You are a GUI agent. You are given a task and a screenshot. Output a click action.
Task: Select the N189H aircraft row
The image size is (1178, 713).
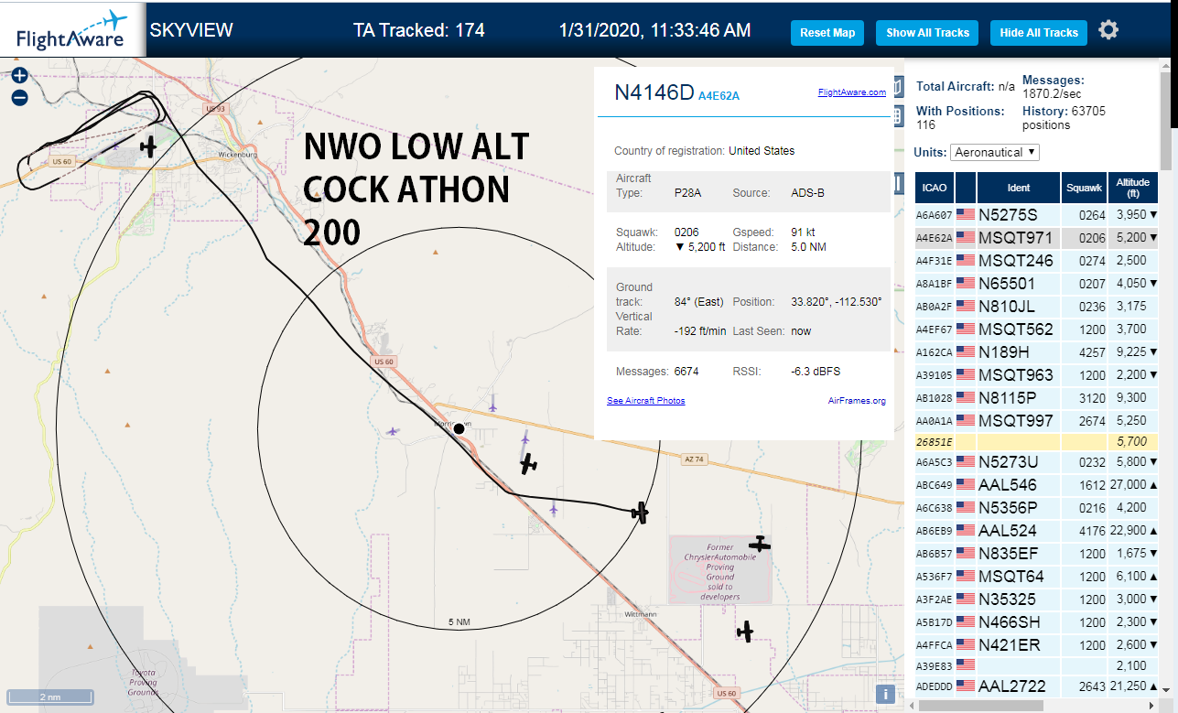[x=1037, y=352]
